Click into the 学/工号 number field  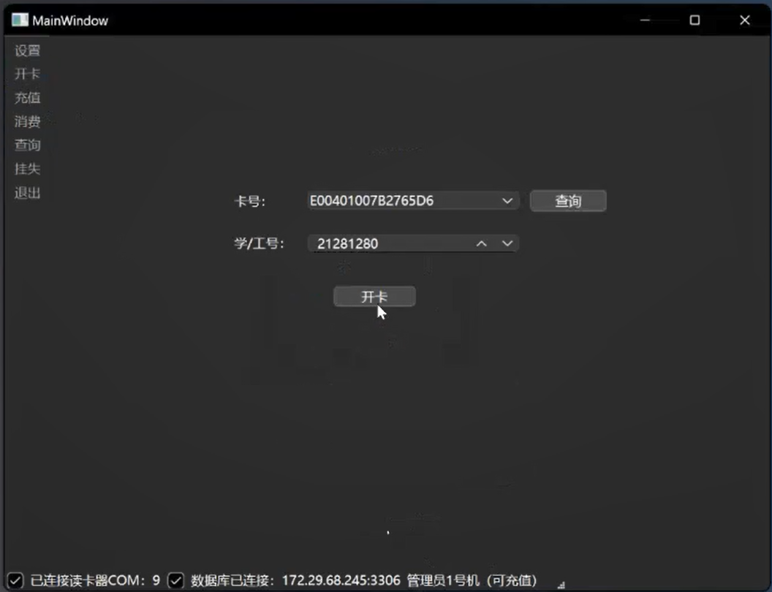387,244
